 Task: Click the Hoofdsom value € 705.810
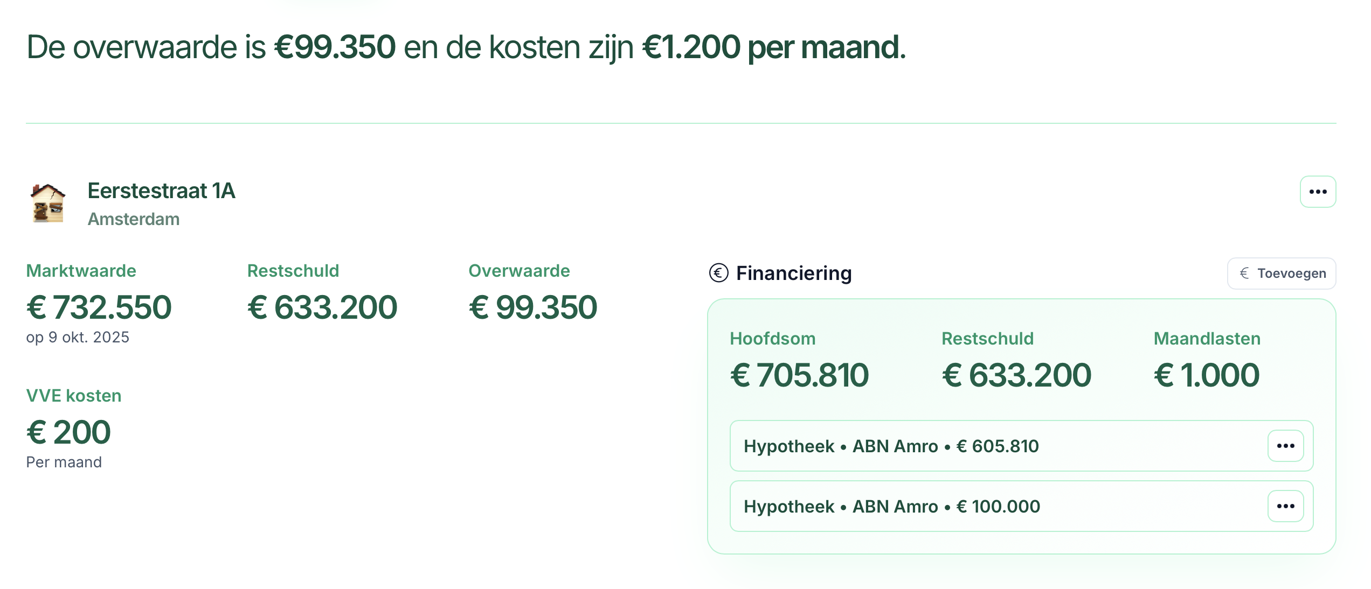799,374
